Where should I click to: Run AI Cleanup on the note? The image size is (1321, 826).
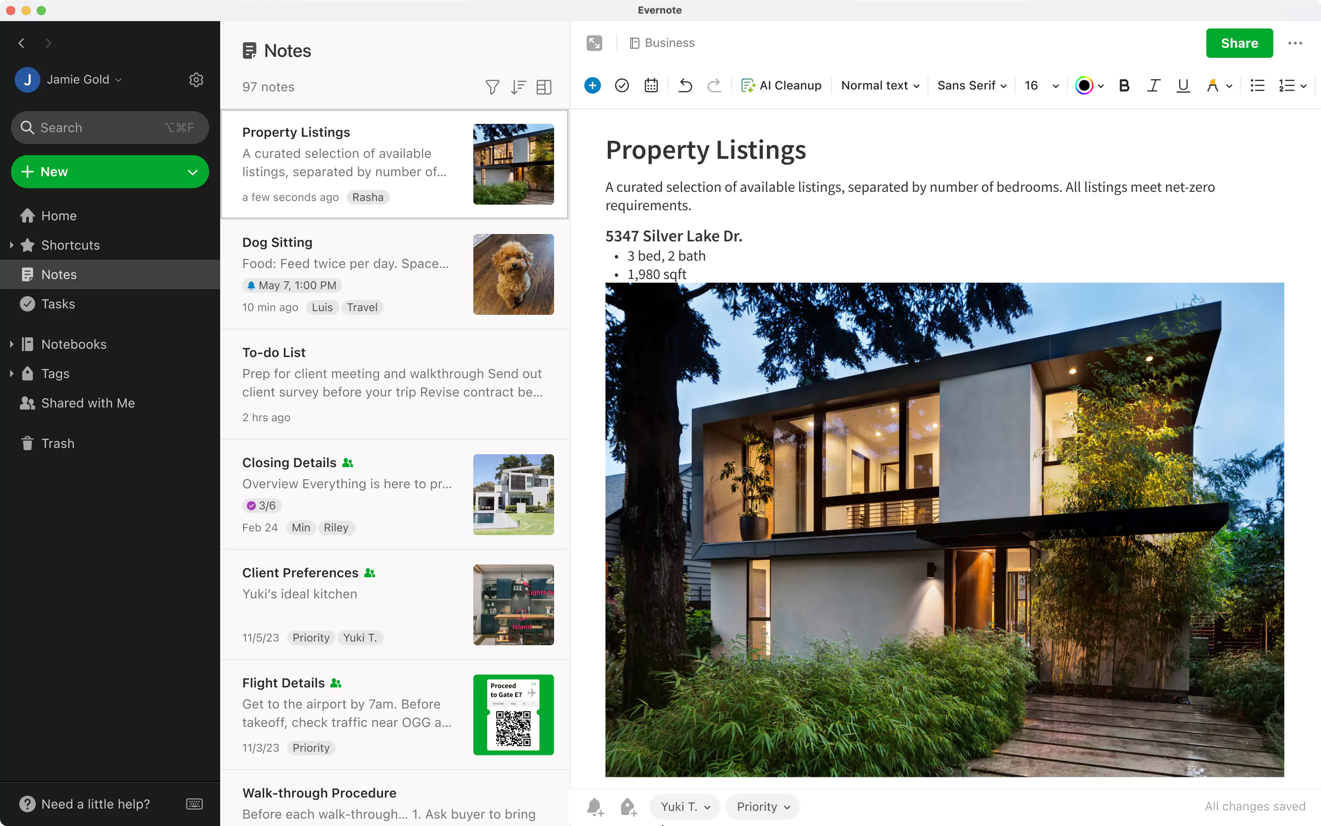(781, 85)
